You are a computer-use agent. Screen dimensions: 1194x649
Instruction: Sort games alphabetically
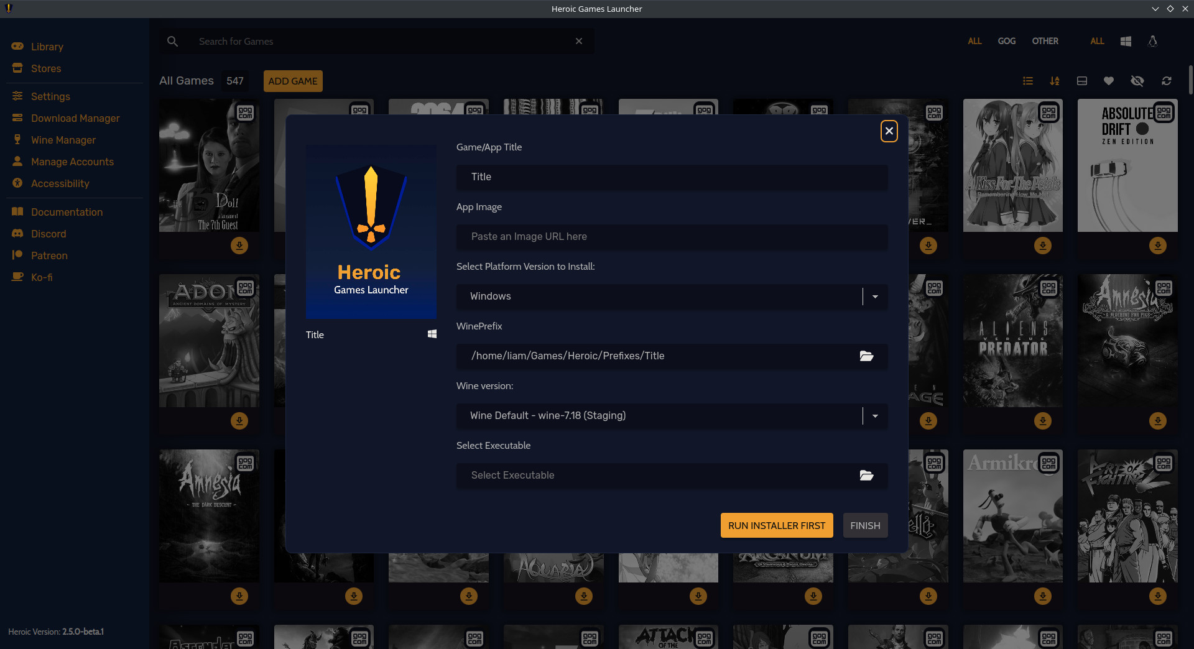tap(1055, 81)
